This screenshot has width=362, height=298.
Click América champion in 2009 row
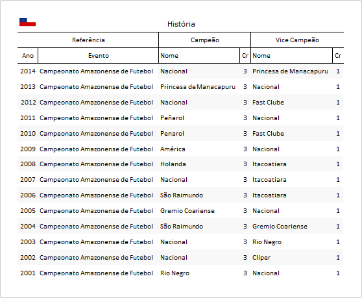tap(173, 149)
